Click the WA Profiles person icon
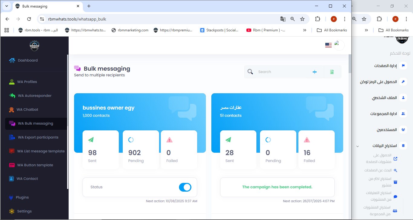The width and height of the screenshot is (413, 220). tap(12, 82)
